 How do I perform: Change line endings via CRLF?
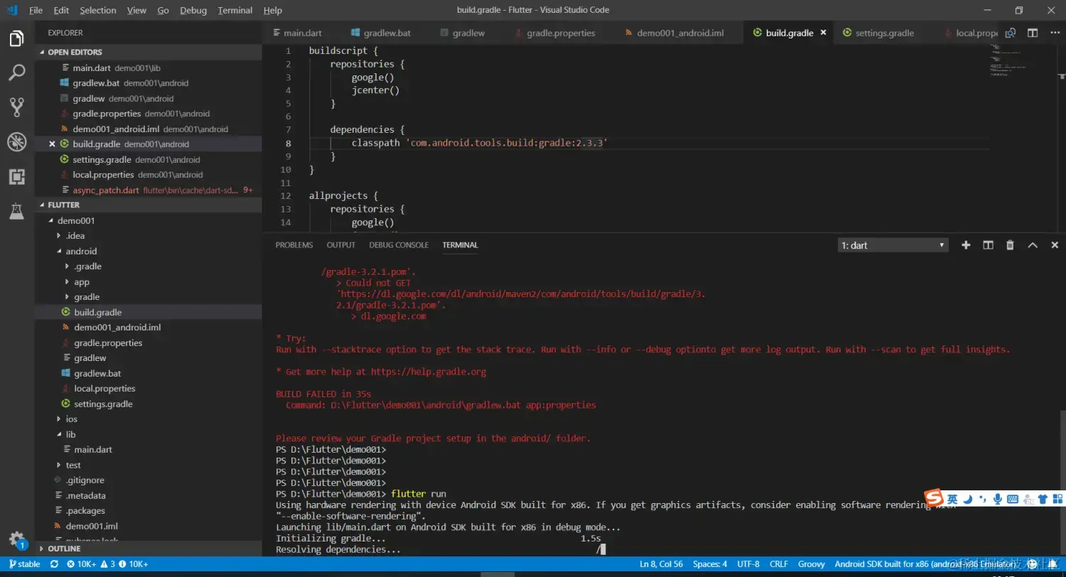pyautogui.click(x=778, y=564)
